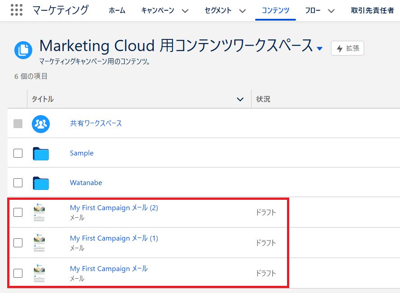Check the My First Campaign メール (2) row
This screenshot has width=400, height=293.
point(18,212)
